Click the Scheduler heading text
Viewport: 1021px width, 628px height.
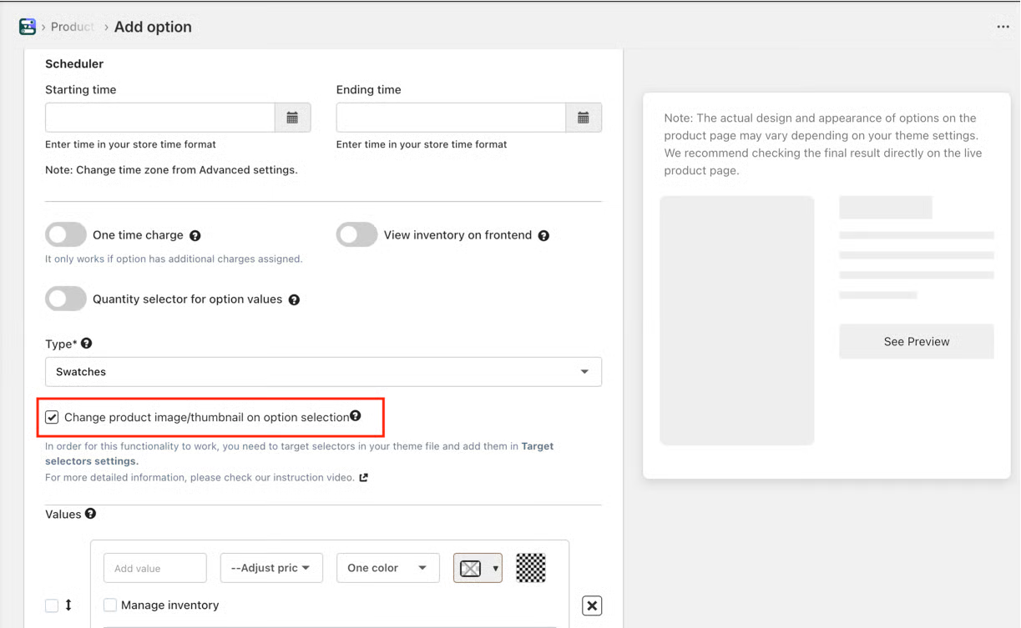click(x=74, y=64)
